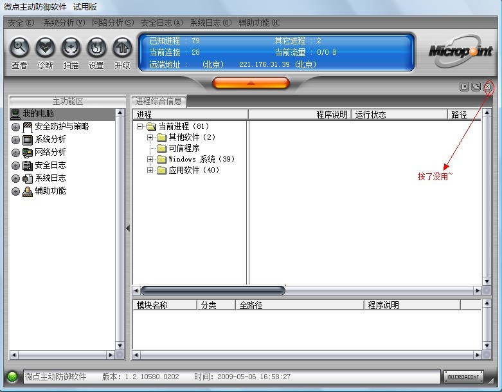Click the sidebar scroll up arrow
This screenshot has height=392, width=502.
point(120,113)
